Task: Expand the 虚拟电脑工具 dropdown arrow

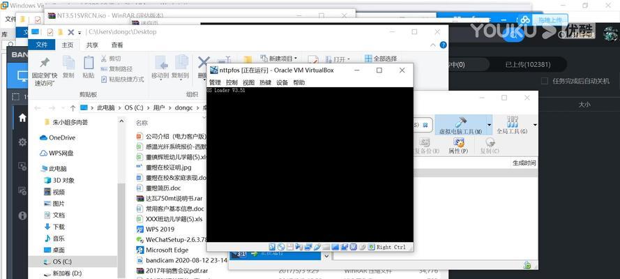Action: click(x=489, y=126)
